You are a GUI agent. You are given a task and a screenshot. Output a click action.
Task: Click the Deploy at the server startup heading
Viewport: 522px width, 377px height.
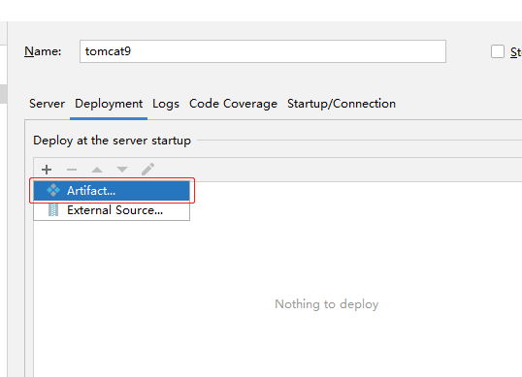pyautogui.click(x=113, y=141)
